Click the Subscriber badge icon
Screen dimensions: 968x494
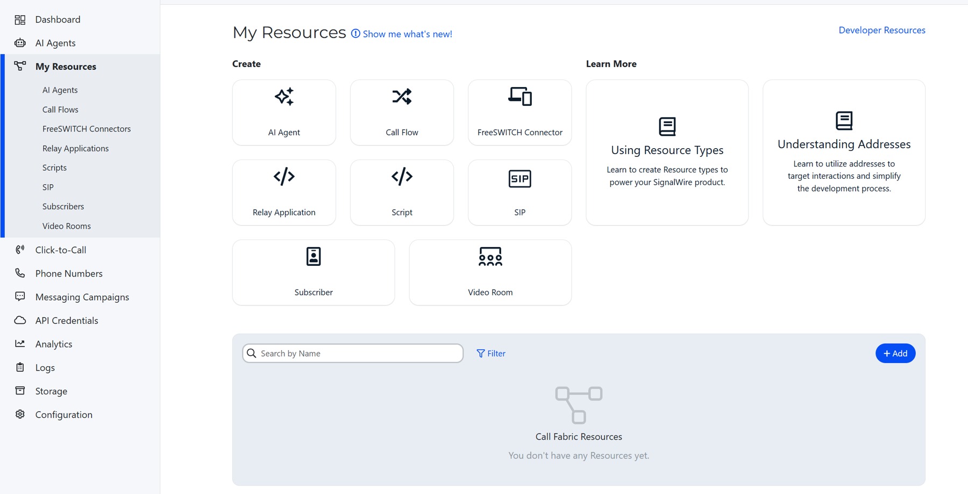(x=314, y=257)
